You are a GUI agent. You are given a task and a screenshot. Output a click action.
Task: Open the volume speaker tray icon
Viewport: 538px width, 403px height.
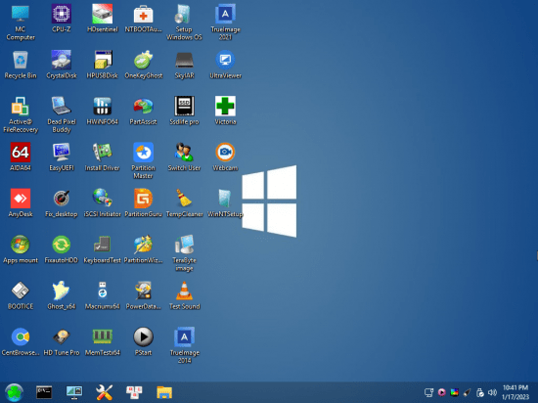[492, 392]
